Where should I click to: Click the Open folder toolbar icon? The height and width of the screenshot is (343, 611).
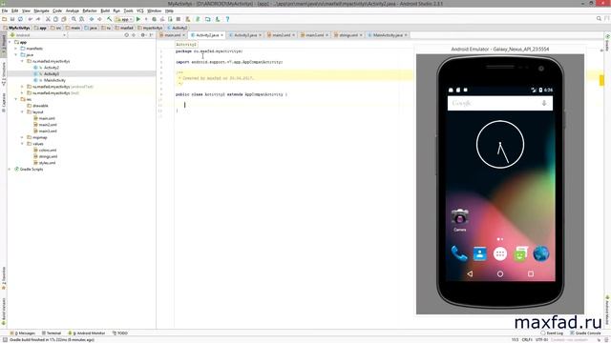[x=4, y=19]
